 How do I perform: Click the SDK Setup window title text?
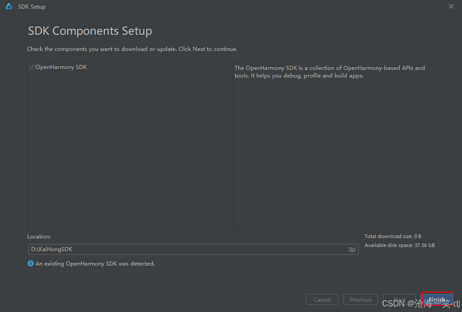(x=32, y=6)
